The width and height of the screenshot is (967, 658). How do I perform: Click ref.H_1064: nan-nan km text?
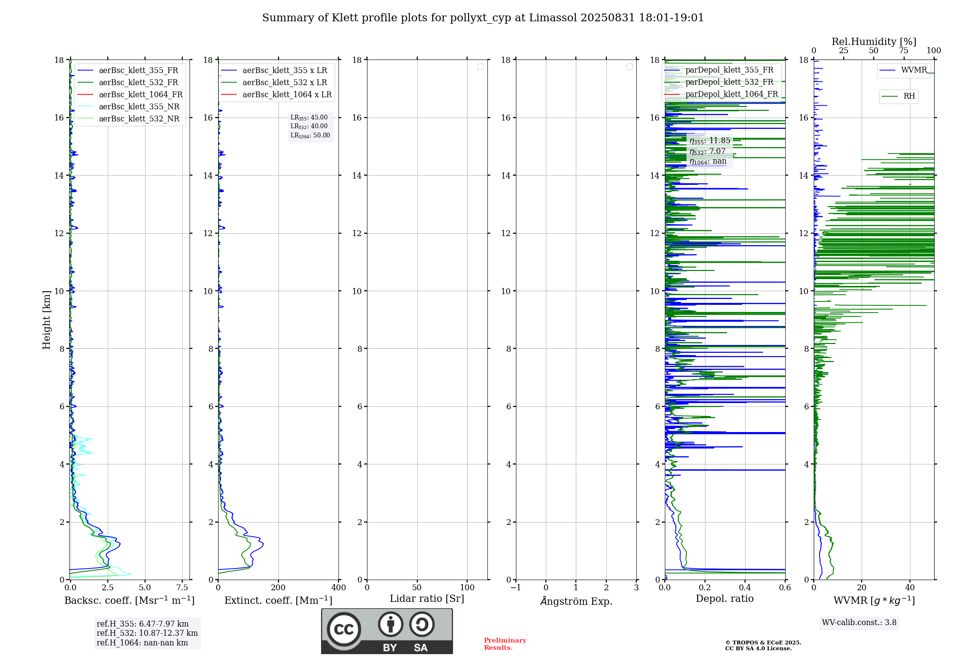pyautogui.click(x=142, y=643)
